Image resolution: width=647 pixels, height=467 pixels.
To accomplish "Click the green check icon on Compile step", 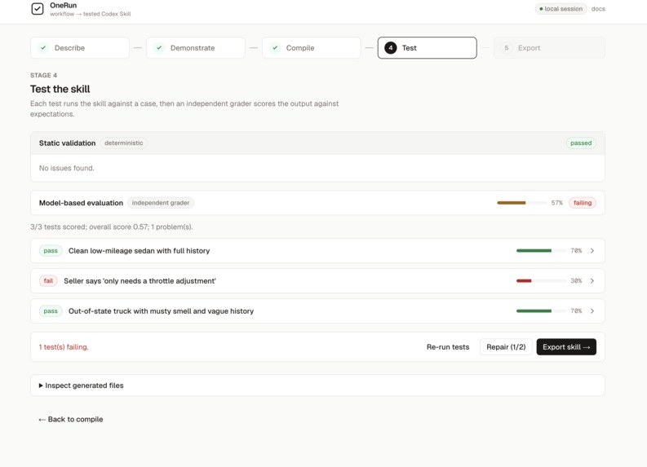I will 275,48.
